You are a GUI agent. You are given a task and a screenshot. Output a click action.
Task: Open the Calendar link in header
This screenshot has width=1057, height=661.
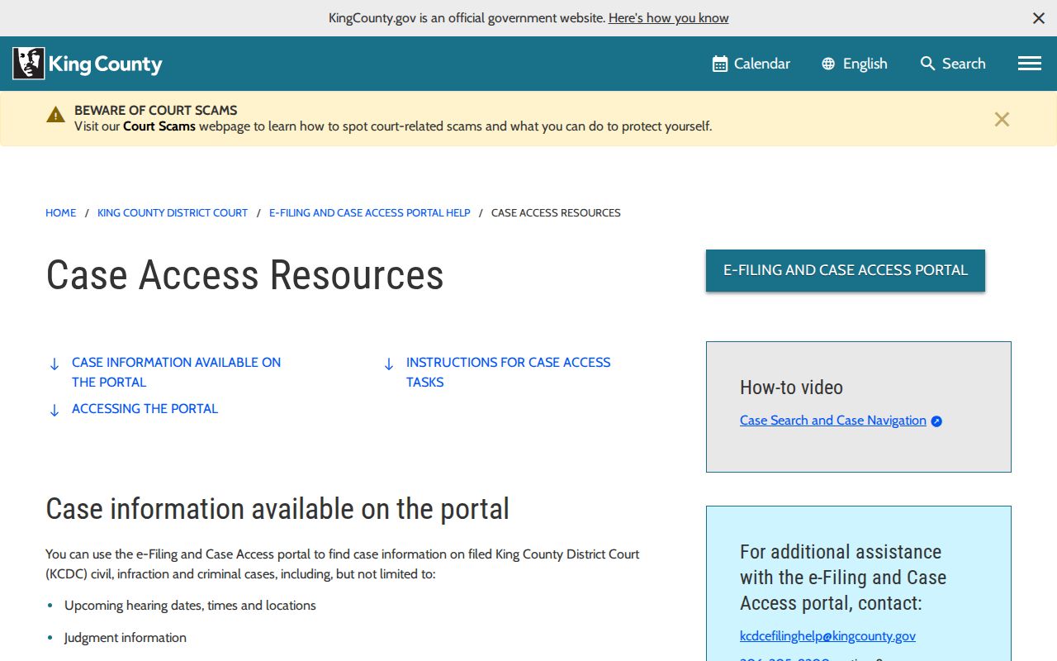coord(751,64)
